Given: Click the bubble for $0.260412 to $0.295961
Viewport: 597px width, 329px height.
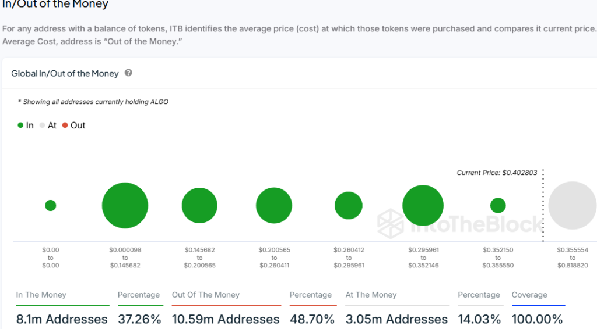Looking at the screenshot, I should pos(349,205).
